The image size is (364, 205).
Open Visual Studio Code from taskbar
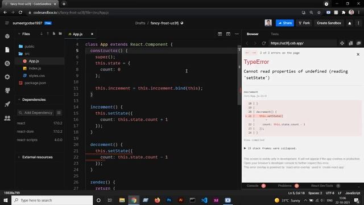(x=204, y=200)
